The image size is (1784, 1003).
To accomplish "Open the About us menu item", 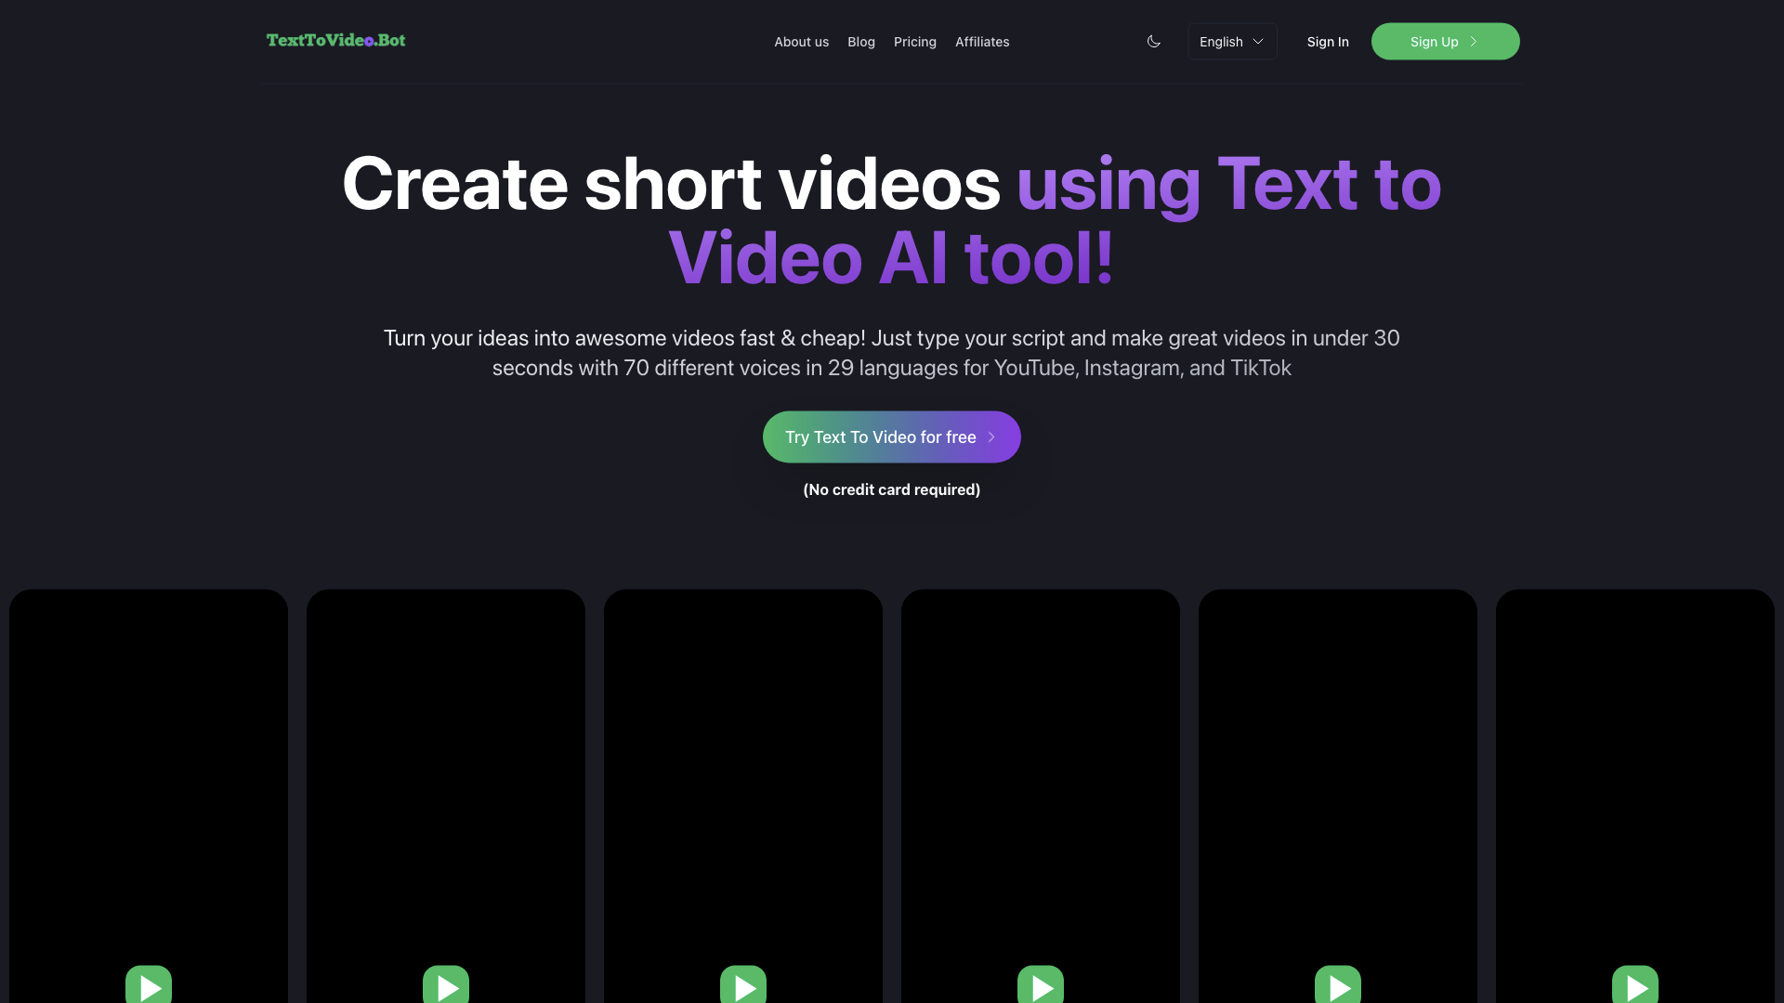I will pyautogui.click(x=801, y=41).
